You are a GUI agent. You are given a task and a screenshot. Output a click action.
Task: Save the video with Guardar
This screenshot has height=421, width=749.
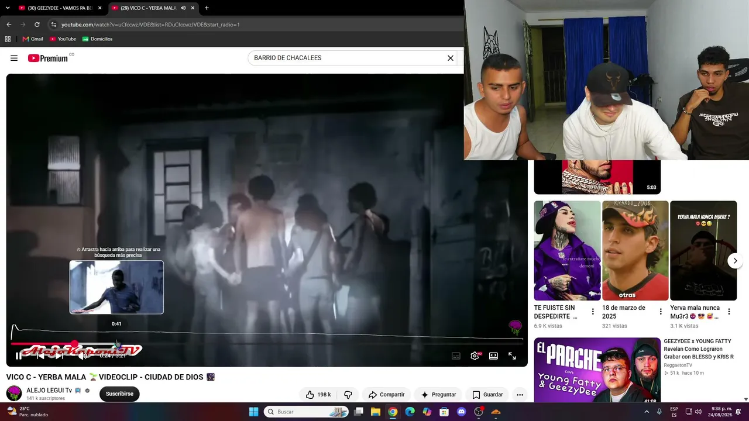(487, 395)
